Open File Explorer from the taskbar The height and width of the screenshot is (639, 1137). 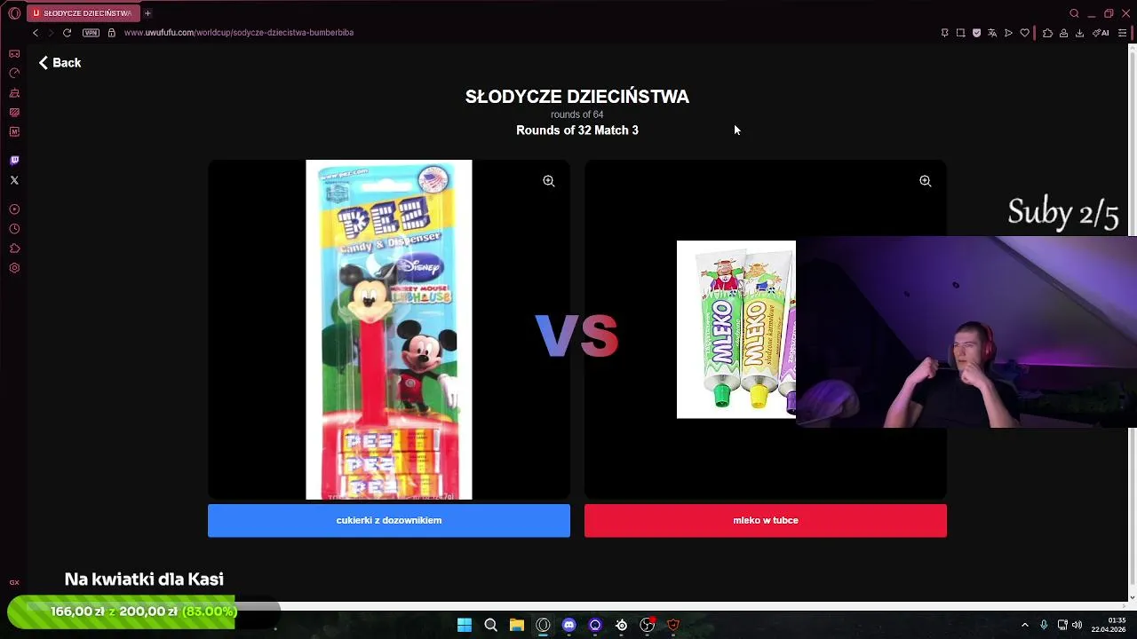tap(517, 625)
